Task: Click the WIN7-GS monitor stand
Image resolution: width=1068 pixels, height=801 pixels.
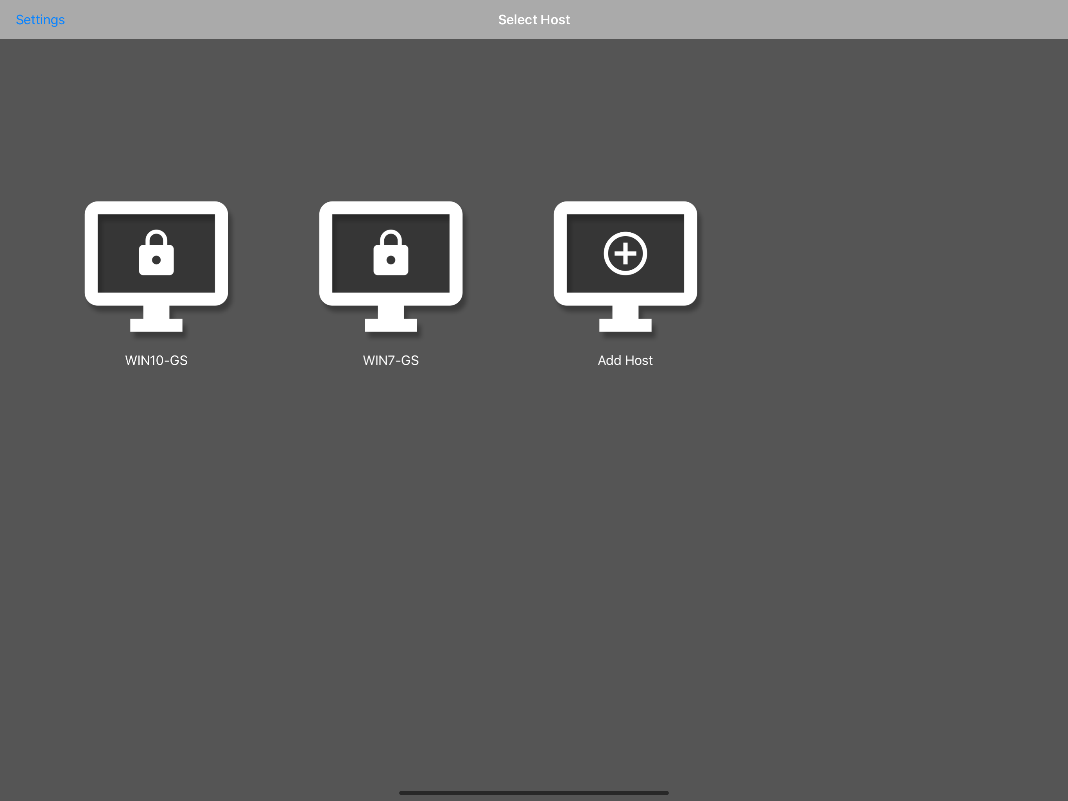Action: tap(391, 324)
